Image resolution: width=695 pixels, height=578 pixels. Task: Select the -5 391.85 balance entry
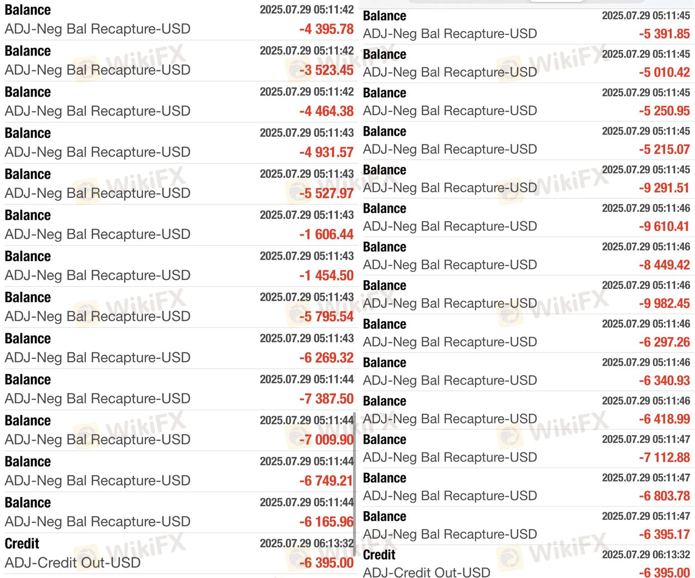[x=526, y=25]
